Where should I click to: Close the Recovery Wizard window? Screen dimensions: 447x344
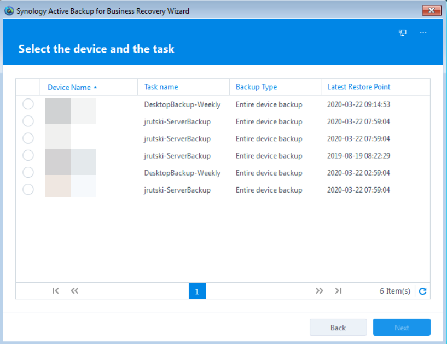pyautogui.click(x=432, y=10)
